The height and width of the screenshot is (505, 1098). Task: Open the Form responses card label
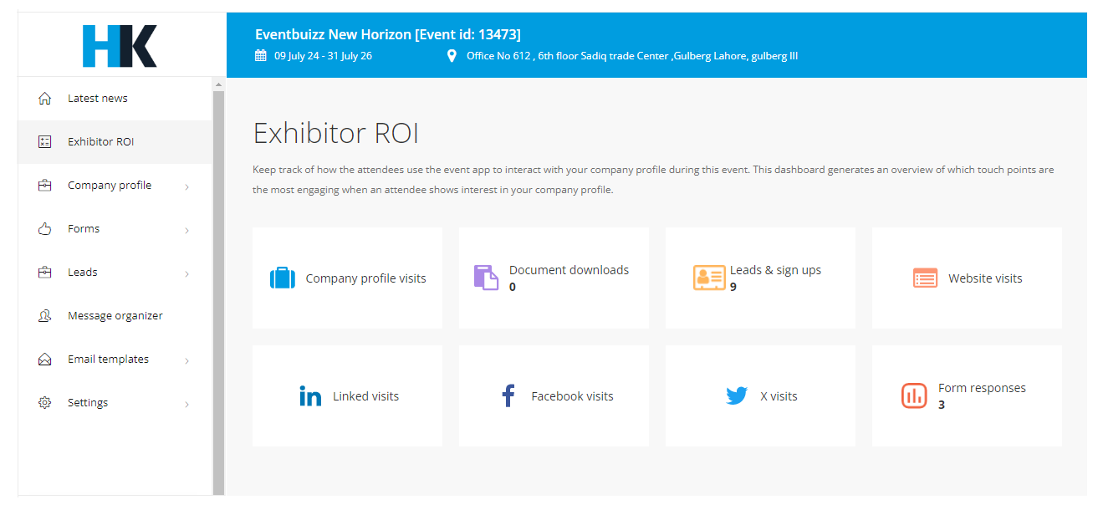tap(982, 388)
